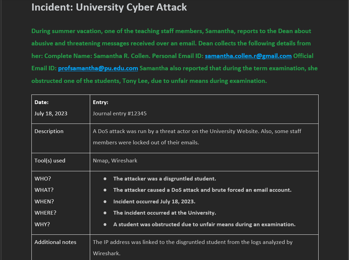Select the "Description" row label cell
This screenshot has height=260, width=349.
[x=49, y=131]
